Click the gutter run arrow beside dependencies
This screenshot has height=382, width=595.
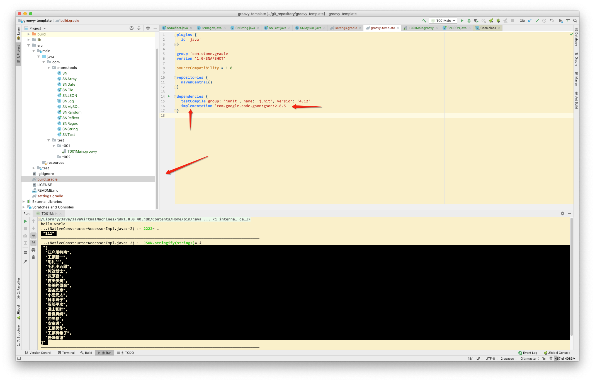coord(169,96)
